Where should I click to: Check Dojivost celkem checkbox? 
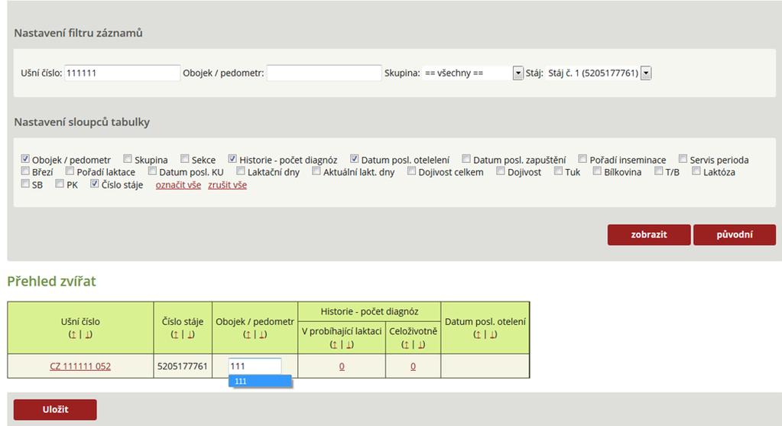411,171
